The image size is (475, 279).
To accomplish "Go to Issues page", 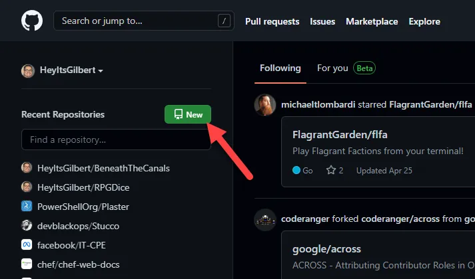I will click(x=322, y=21).
